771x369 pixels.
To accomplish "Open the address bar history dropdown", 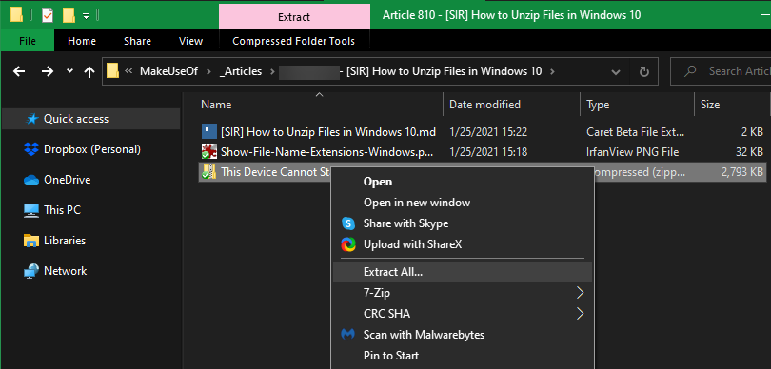I will [x=616, y=72].
